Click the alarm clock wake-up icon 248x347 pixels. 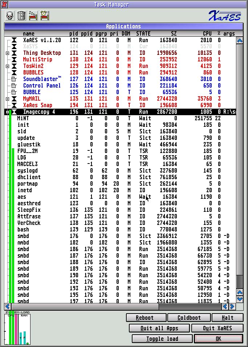coord(44,16)
